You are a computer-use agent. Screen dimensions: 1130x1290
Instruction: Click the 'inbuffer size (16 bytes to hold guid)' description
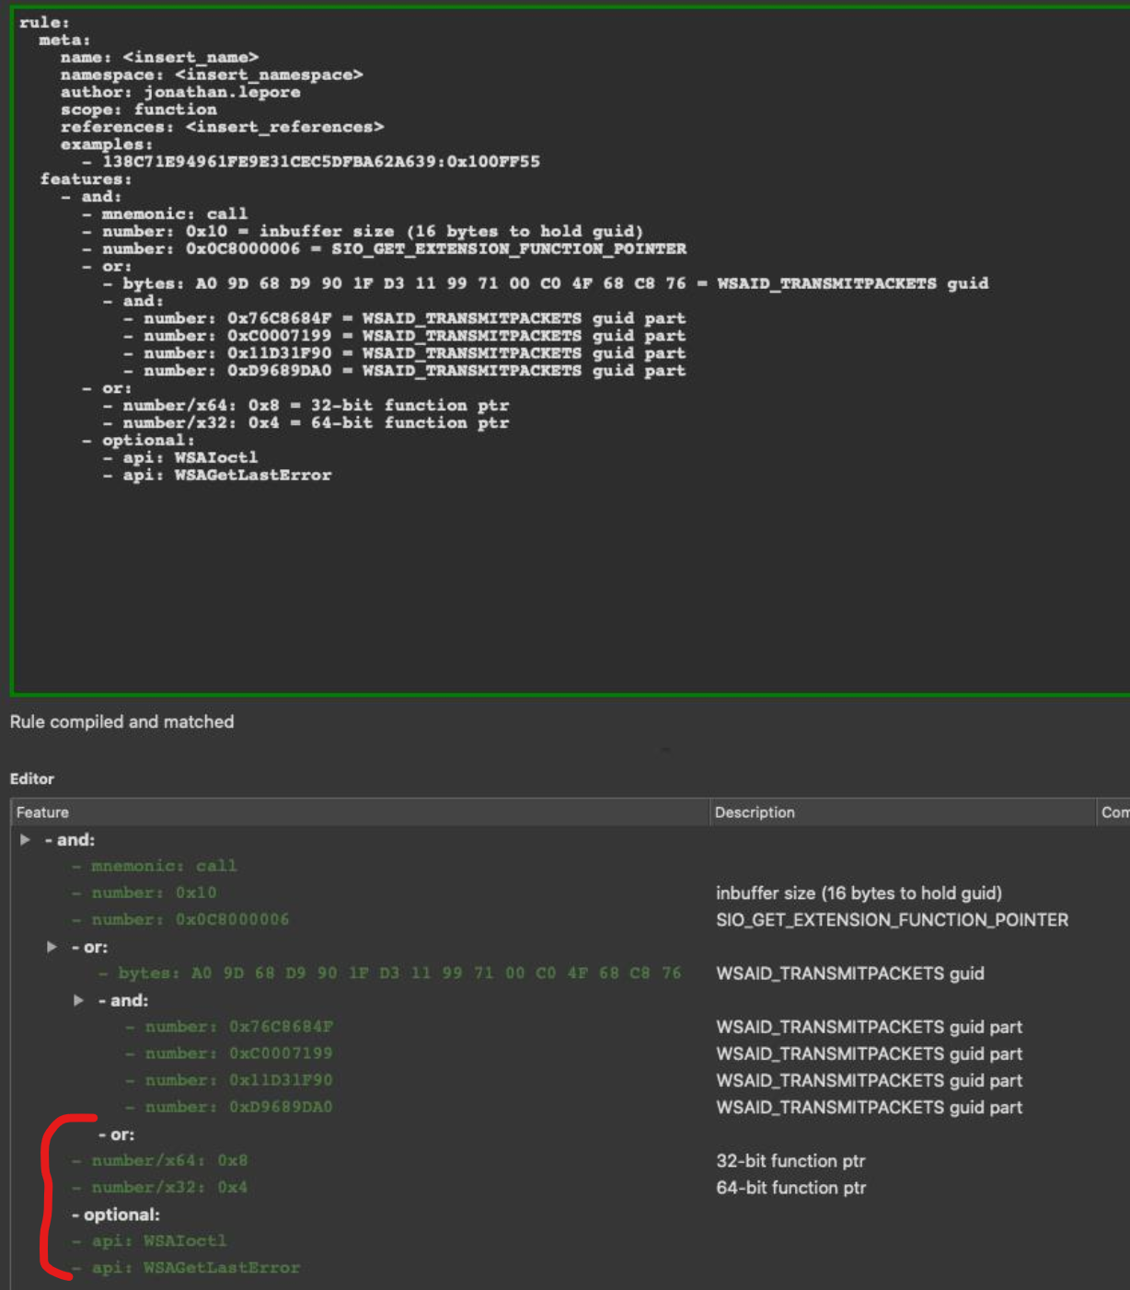click(859, 893)
